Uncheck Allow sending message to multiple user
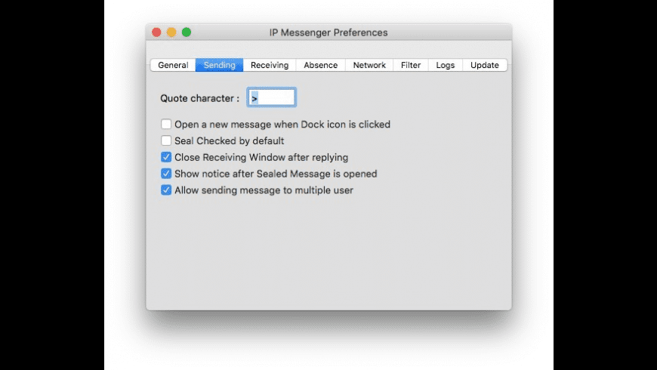 (x=166, y=190)
